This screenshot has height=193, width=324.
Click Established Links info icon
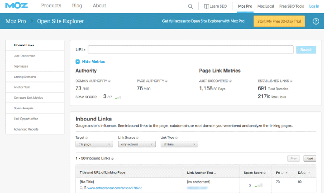point(291,81)
